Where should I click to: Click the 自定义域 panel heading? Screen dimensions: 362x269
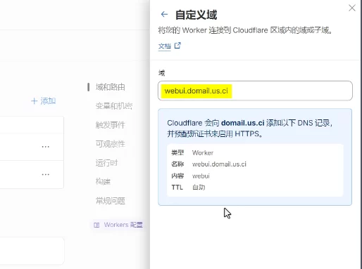[x=196, y=15]
